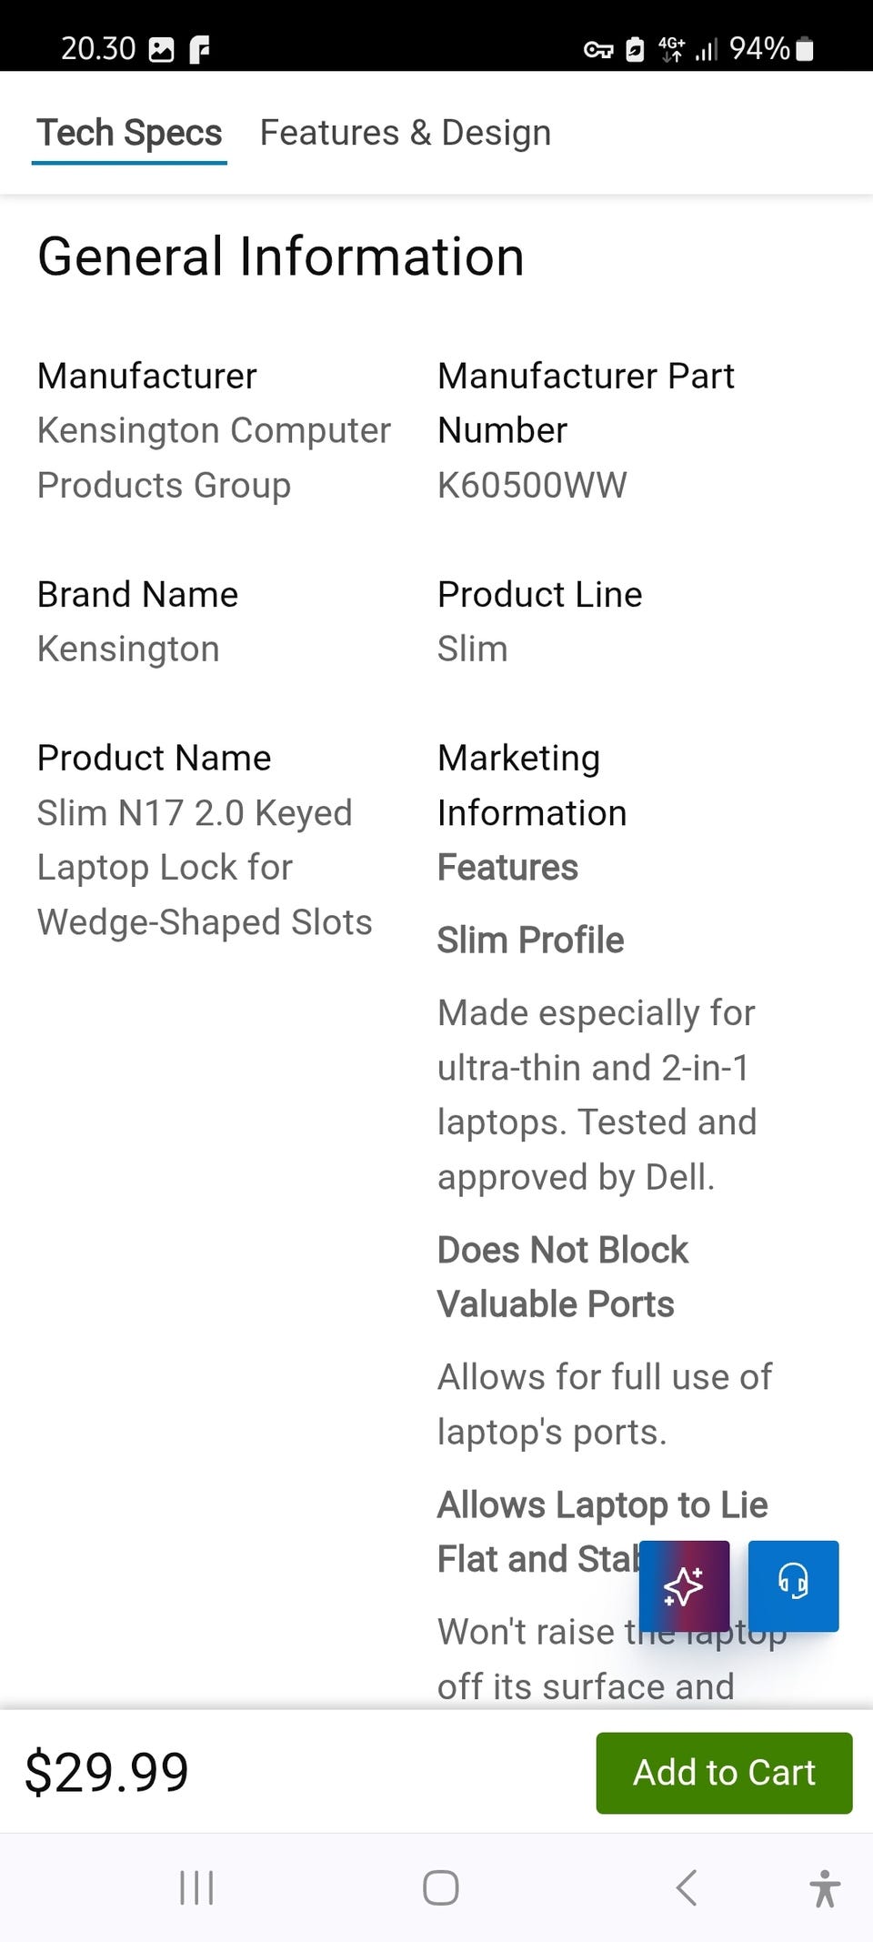The image size is (873, 1942).
Task: Open the Features & Design tab
Action: coord(406,133)
